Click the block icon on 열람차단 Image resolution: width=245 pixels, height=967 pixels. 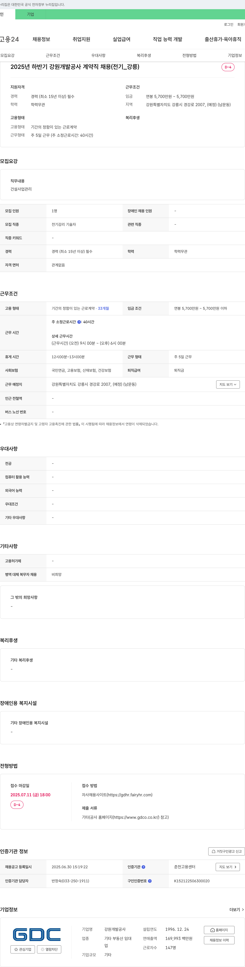(42, 949)
